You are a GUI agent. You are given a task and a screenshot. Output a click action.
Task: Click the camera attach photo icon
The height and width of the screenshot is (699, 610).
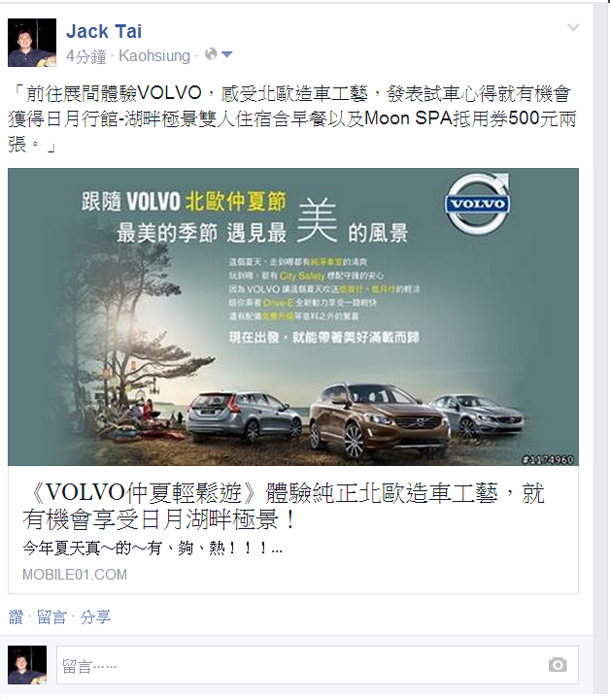pyautogui.click(x=558, y=665)
